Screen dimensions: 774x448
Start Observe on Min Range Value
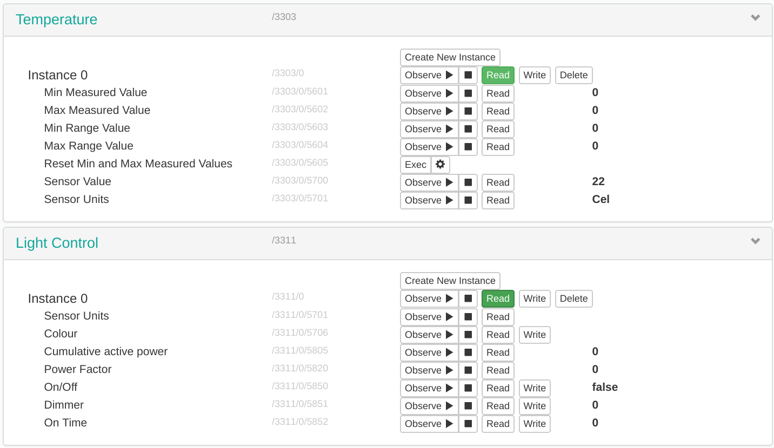(x=430, y=129)
